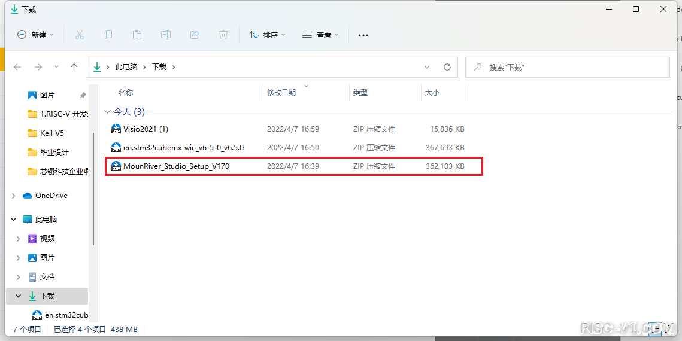Expand 图片 under 此电脑
682x341 pixels.
(x=19, y=258)
